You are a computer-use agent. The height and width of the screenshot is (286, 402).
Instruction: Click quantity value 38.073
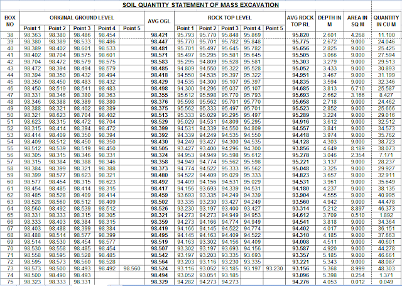pyautogui.click(x=386, y=148)
